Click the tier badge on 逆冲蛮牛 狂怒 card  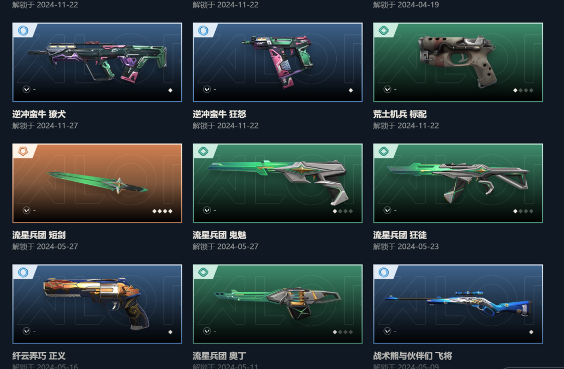click(203, 31)
